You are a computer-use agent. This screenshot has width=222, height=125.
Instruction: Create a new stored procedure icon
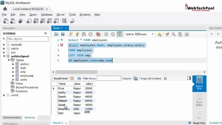coord(49,21)
